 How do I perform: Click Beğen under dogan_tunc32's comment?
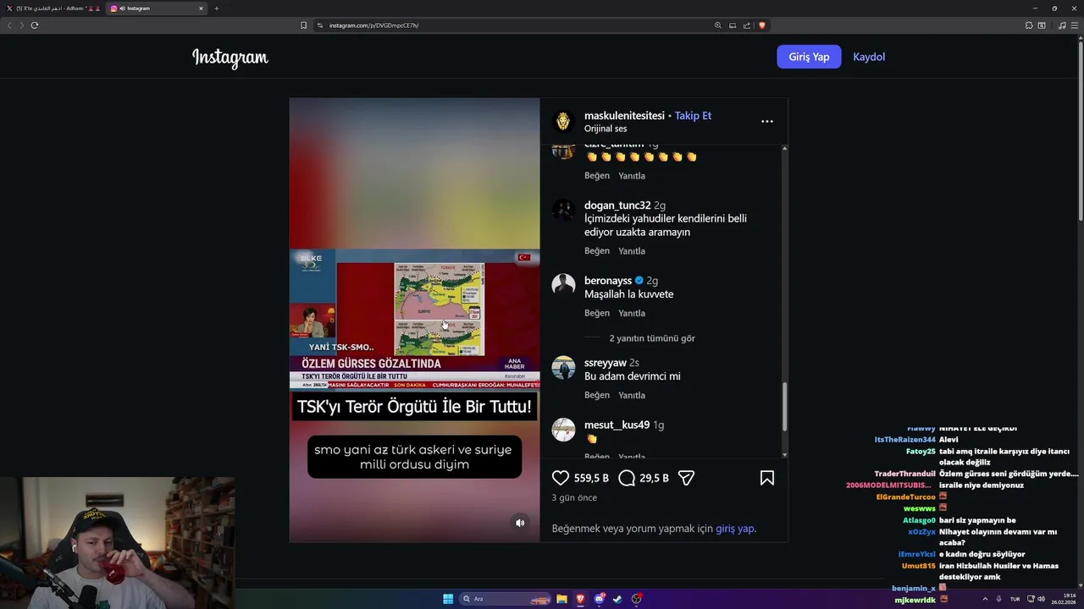(x=597, y=251)
